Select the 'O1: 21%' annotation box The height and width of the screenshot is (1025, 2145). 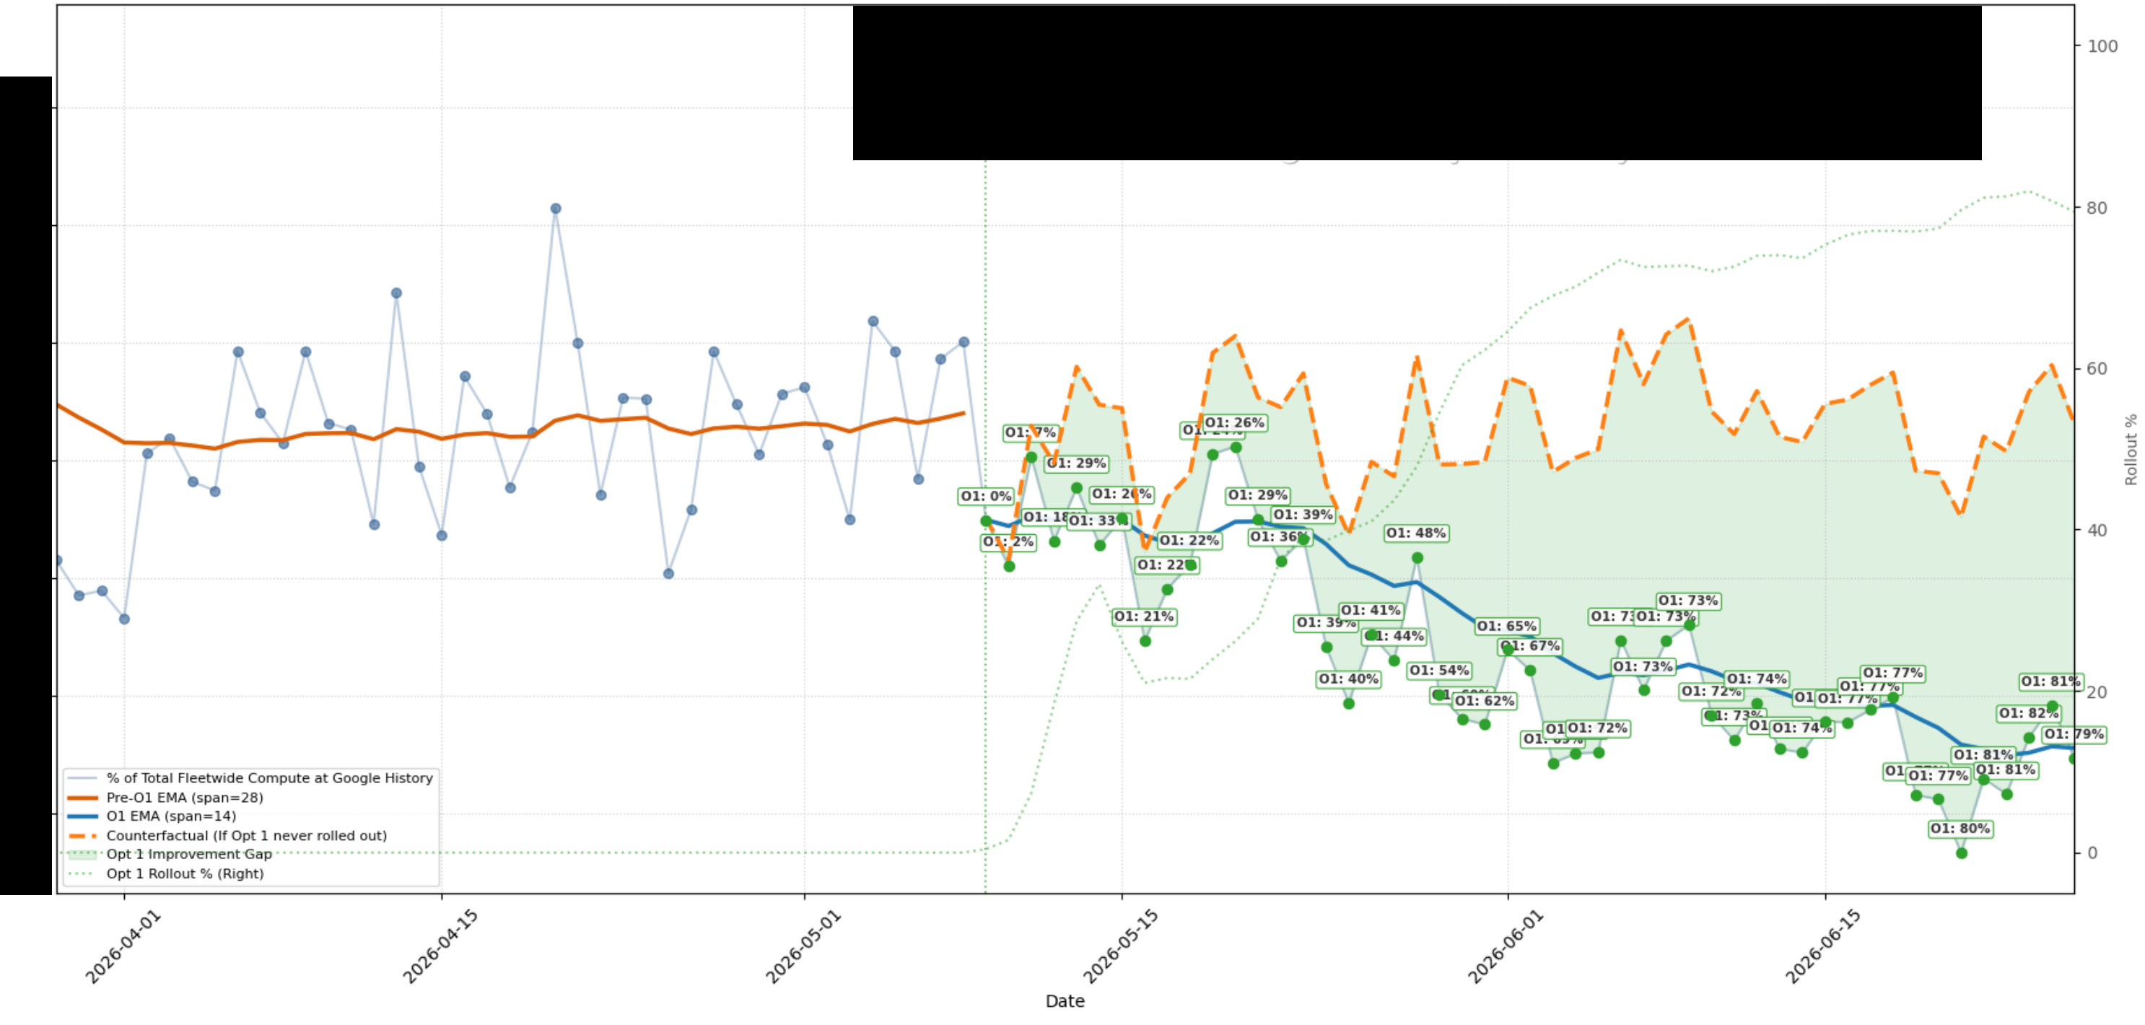1144,617
